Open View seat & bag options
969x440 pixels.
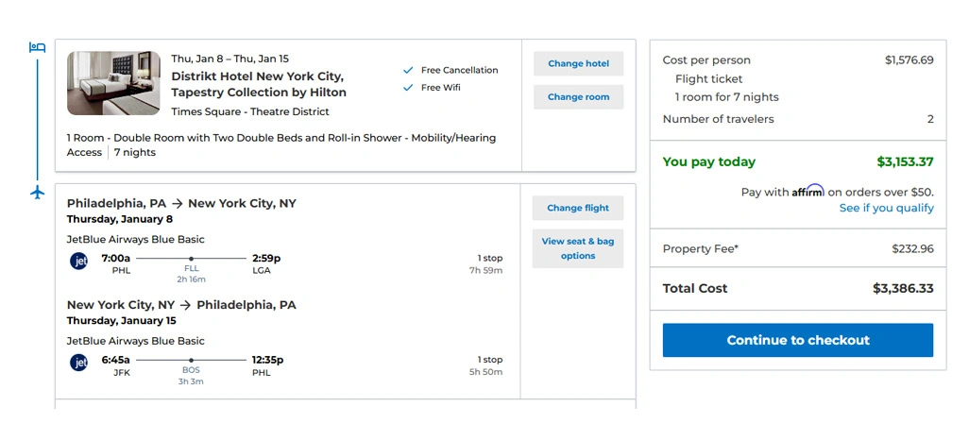(x=577, y=248)
